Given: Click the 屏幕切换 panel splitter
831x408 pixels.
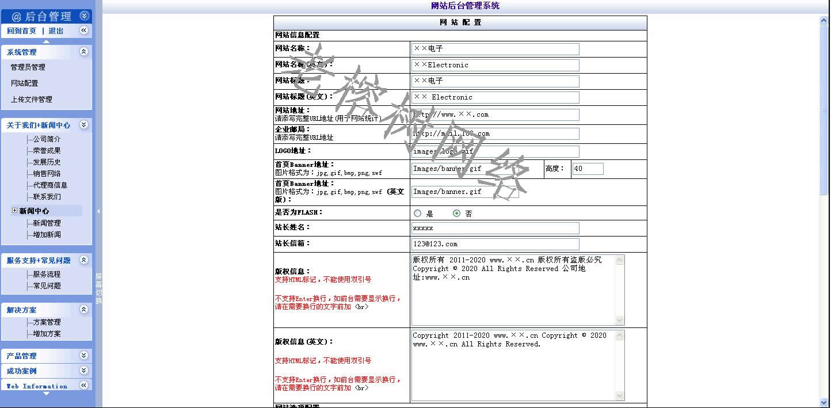Looking at the screenshot, I should [98, 288].
